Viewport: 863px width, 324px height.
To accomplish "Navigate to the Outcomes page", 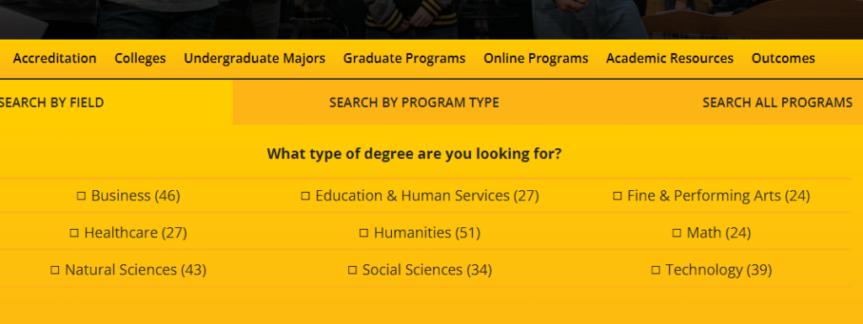I will [783, 58].
